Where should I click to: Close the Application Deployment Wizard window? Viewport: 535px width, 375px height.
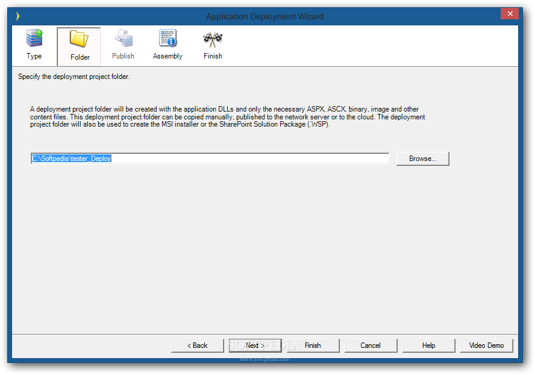(510, 14)
